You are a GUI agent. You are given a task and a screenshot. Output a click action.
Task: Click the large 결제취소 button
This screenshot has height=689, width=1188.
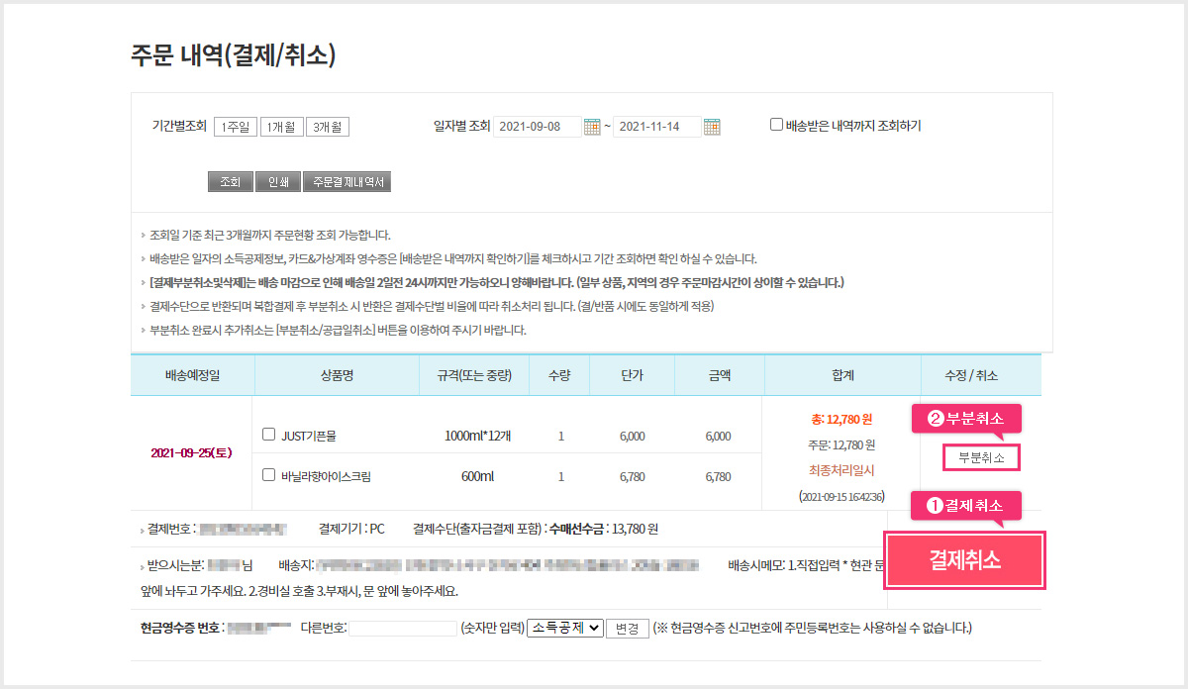(965, 560)
